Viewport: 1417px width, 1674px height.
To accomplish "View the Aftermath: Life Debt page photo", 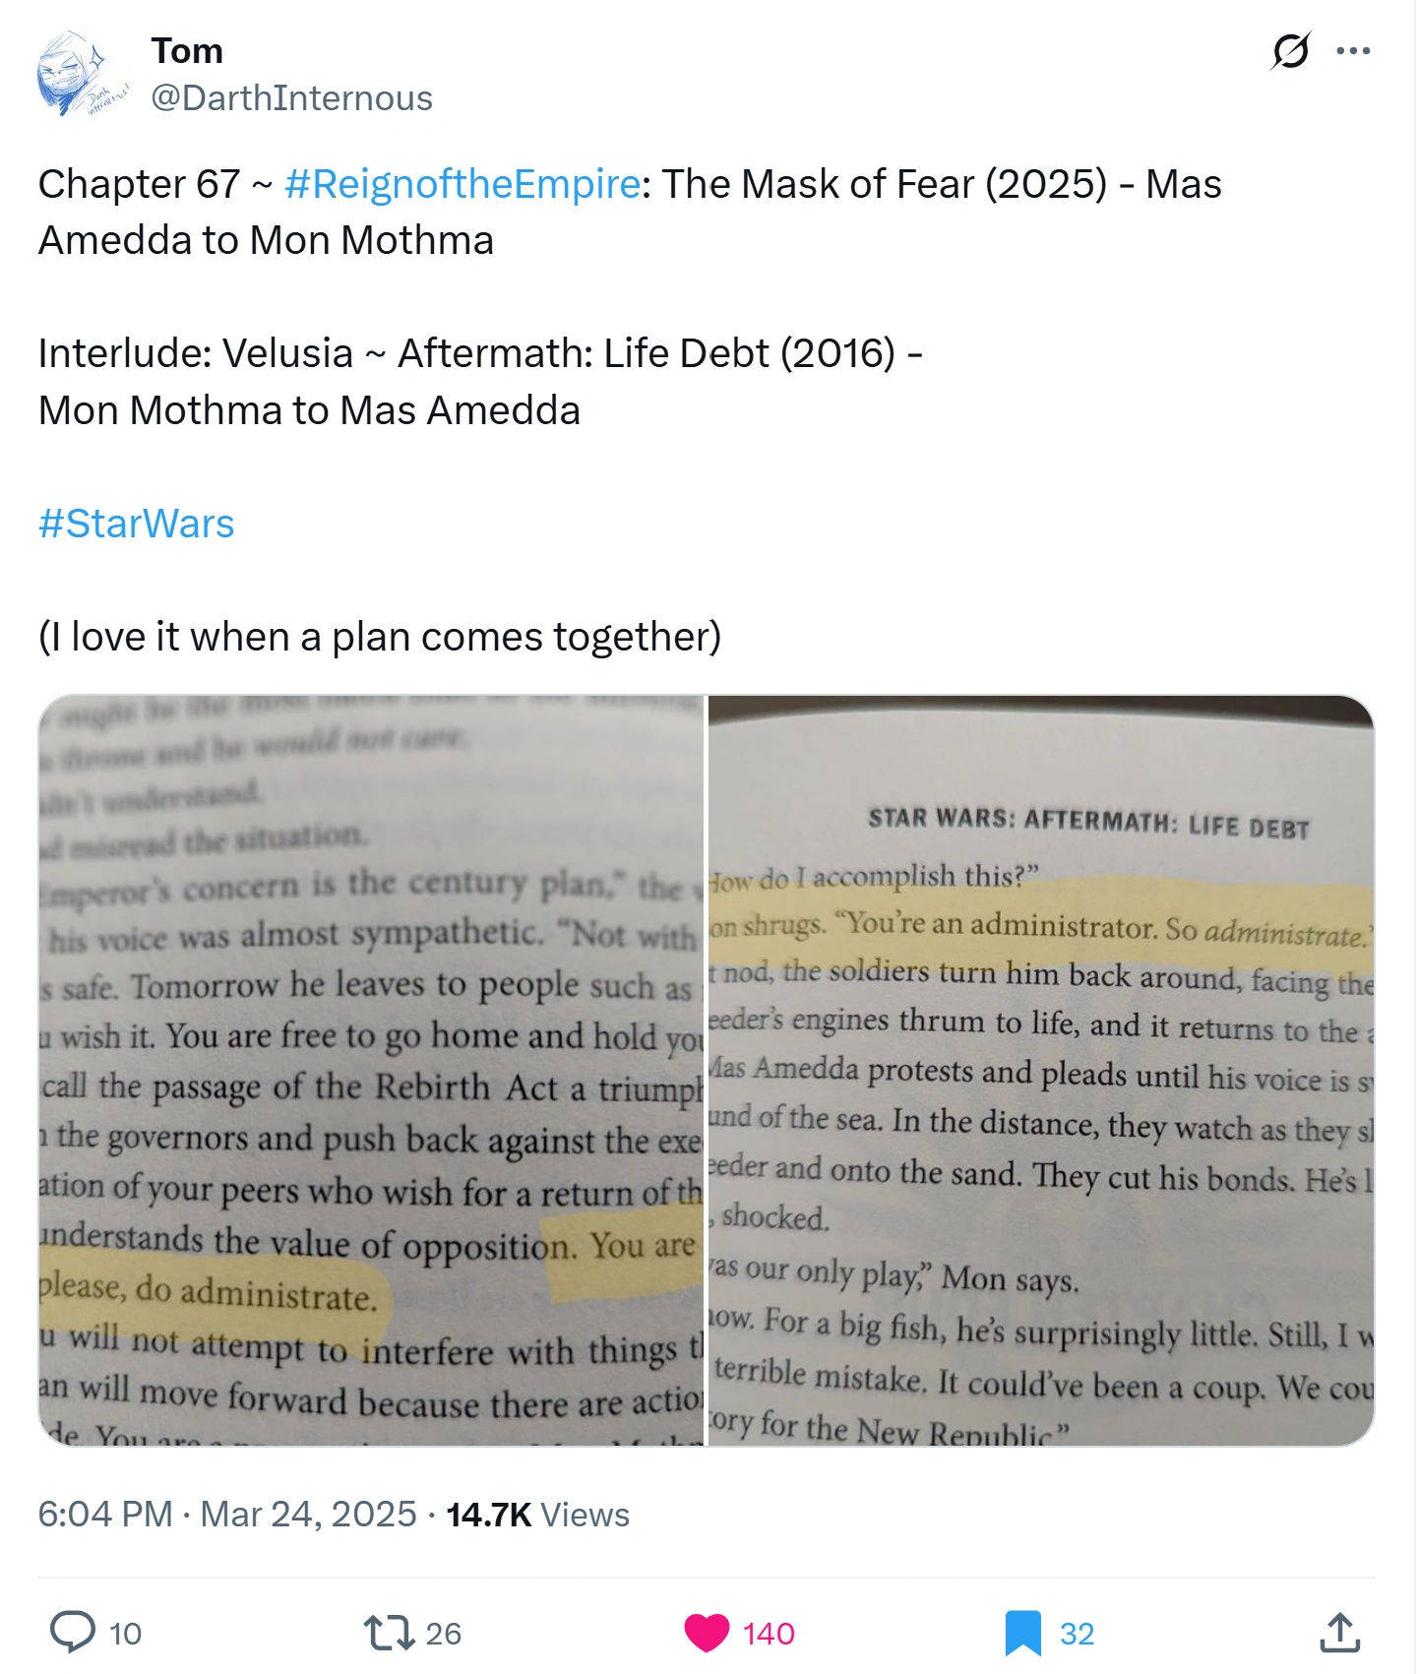I will click(1041, 1071).
